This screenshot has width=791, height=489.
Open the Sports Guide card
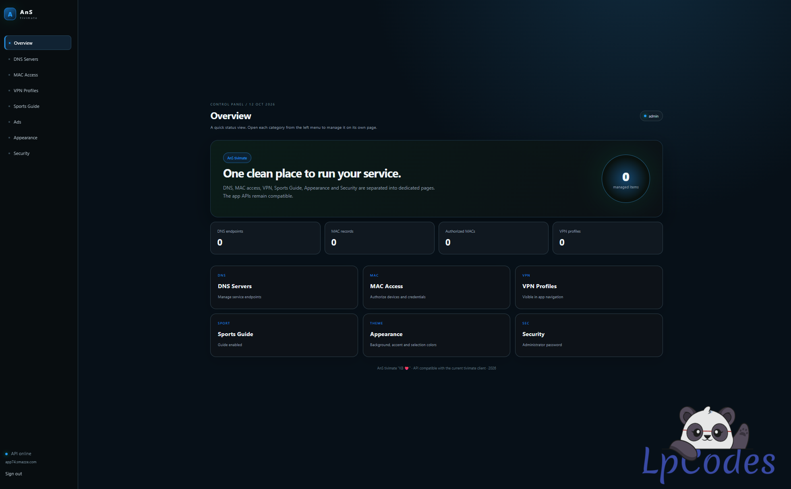coord(284,335)
